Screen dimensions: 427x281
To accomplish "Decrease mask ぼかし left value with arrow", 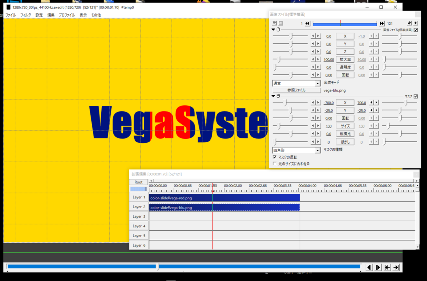I will coord(313,142).
